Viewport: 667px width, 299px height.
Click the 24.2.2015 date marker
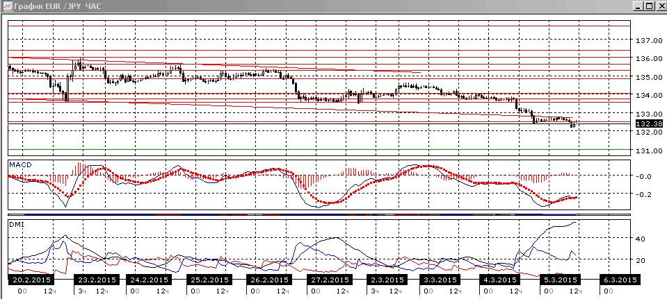150,280
